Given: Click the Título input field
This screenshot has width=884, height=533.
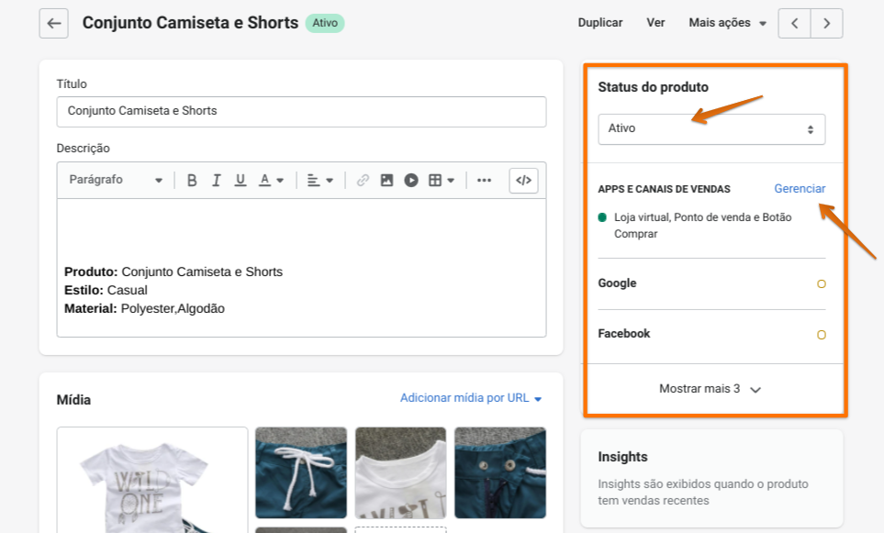Looking at the screenshot, I should click(301, 112).
